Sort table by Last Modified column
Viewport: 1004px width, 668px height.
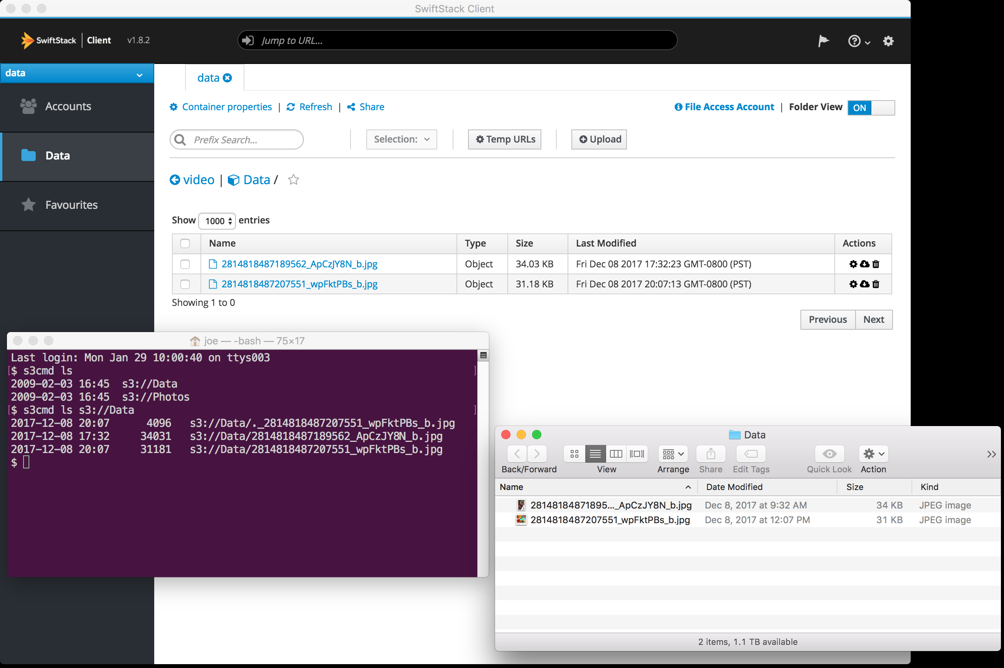point(701,243)
